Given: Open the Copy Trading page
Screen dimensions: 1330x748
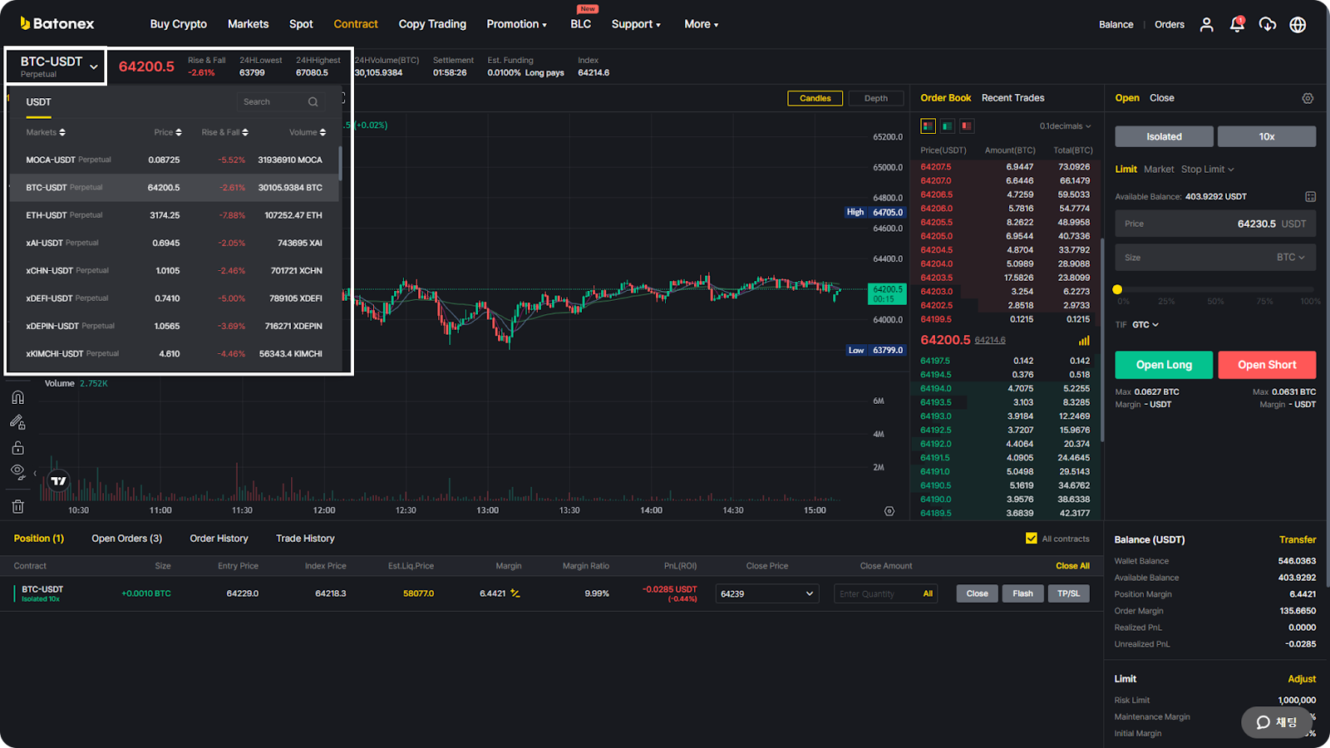Looking at the screenshot, I should (432, 24).
